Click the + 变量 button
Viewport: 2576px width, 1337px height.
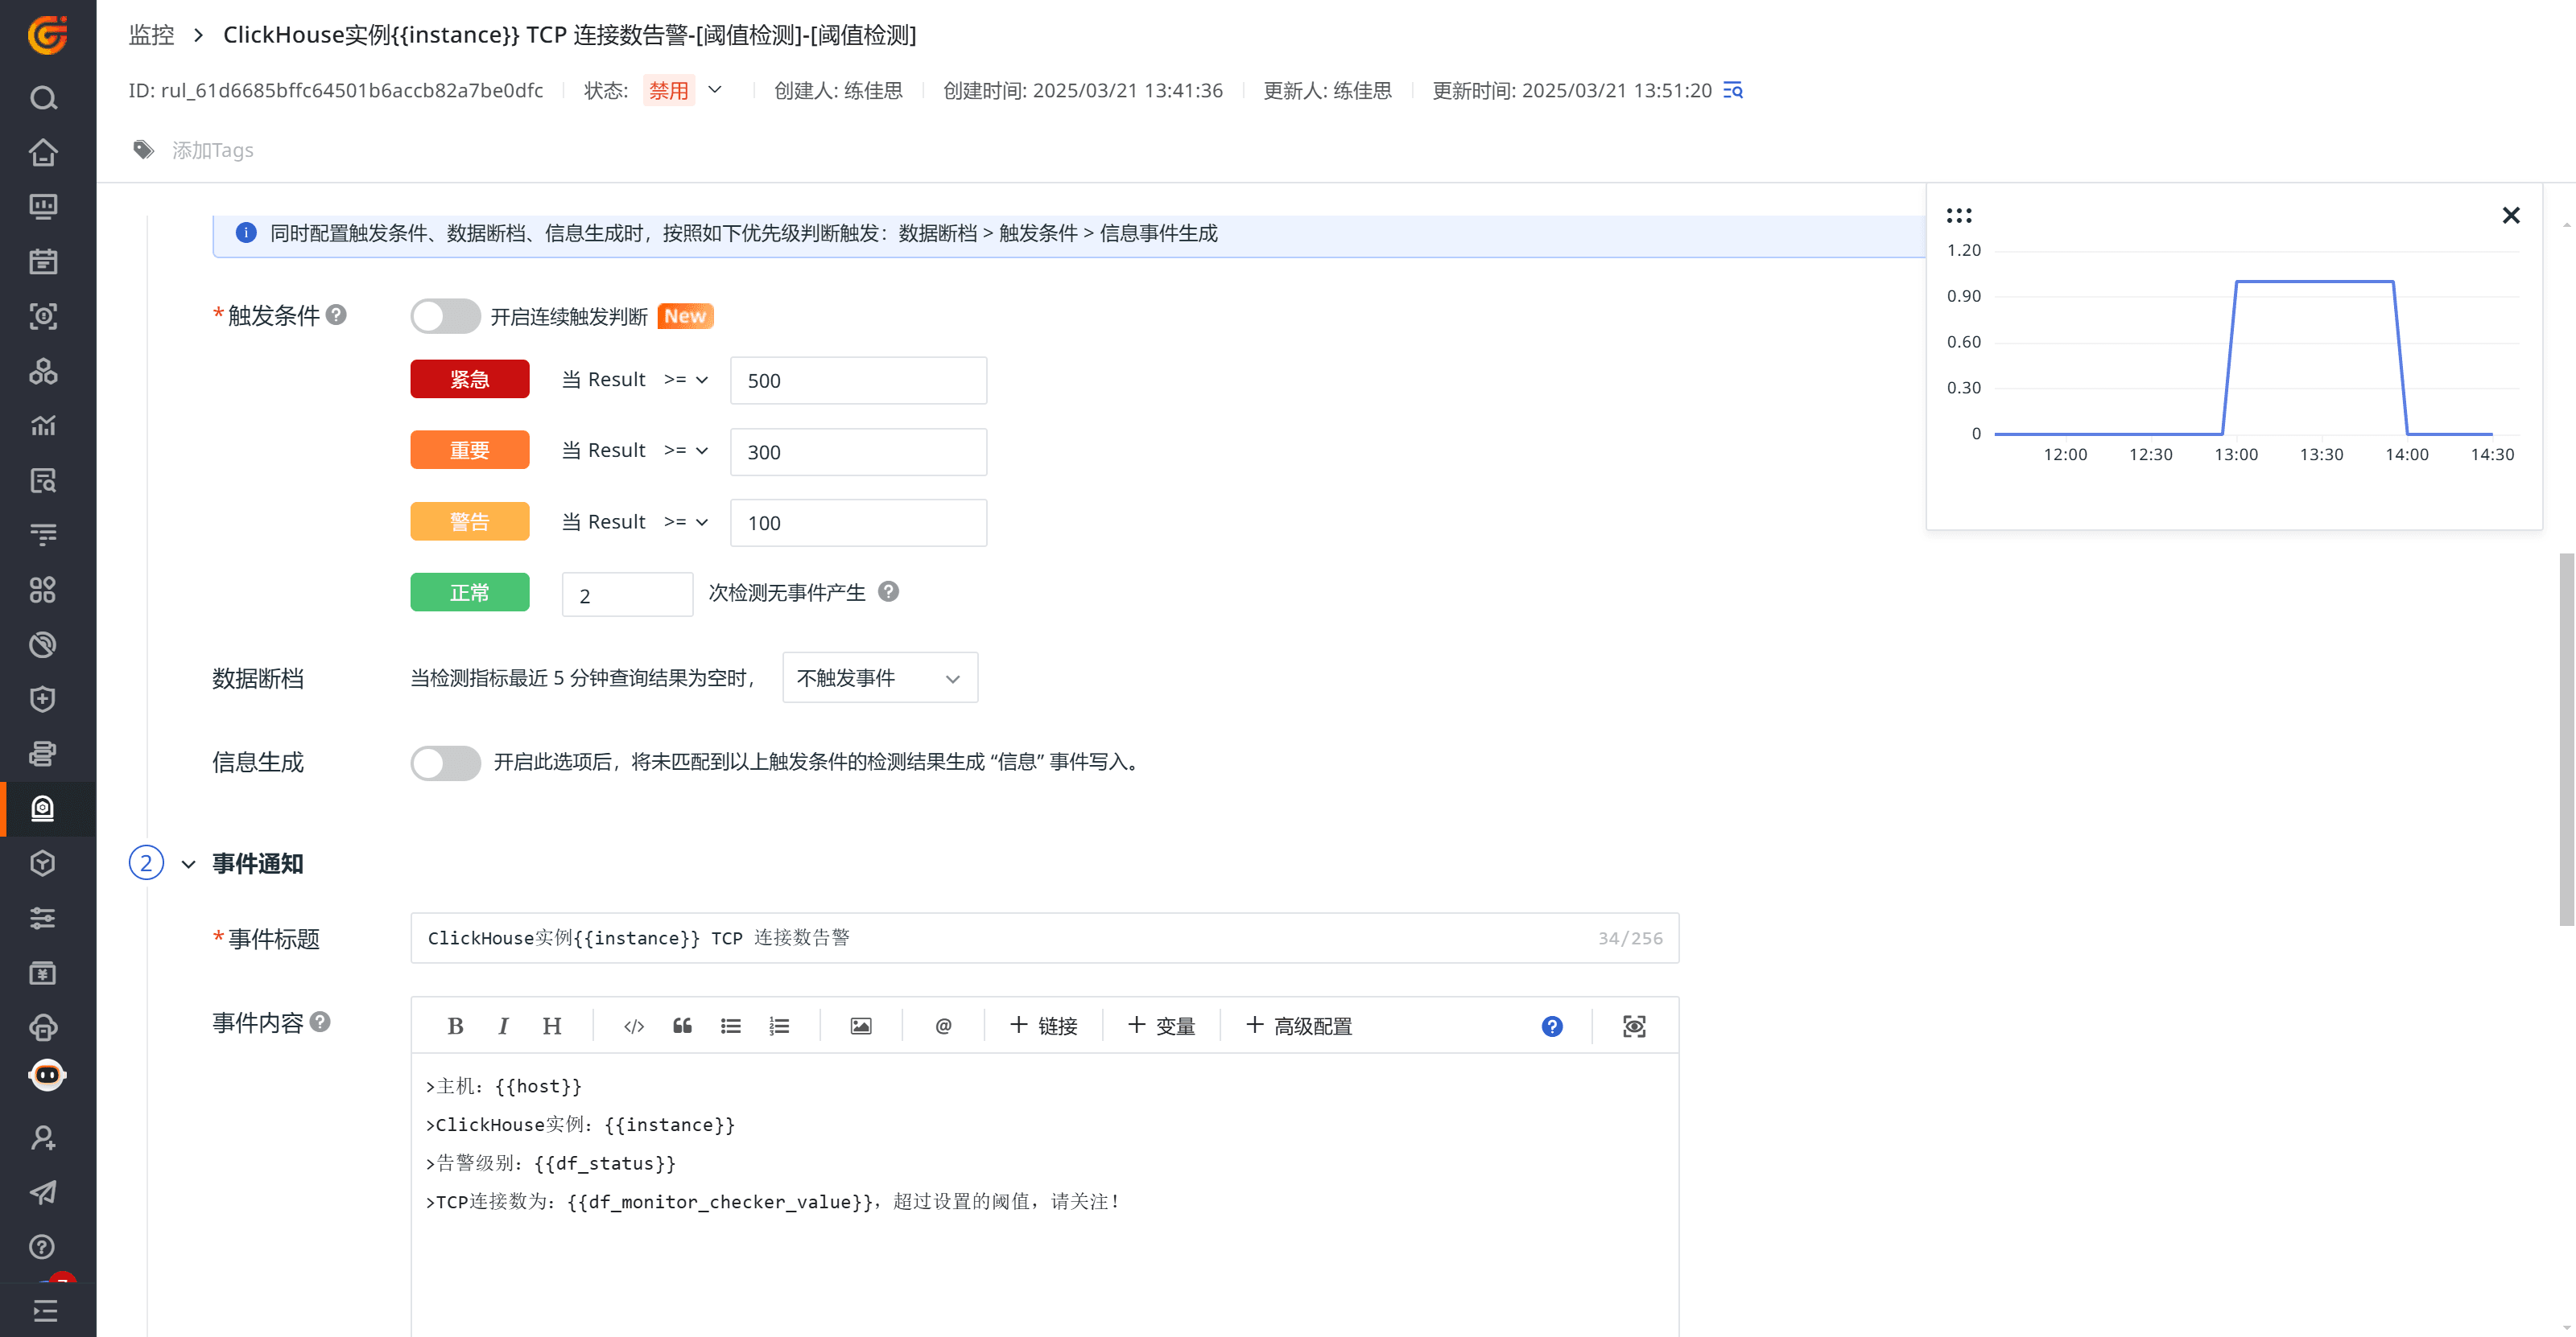click(1161, 1026)
